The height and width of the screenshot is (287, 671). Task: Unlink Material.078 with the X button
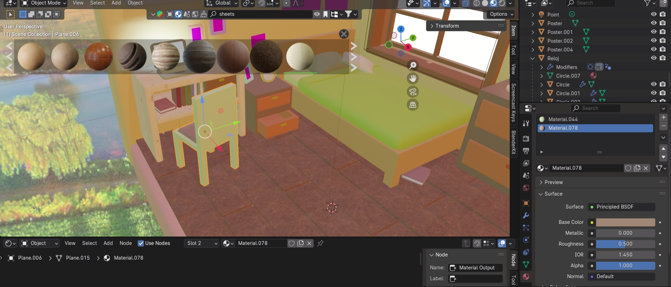tap(646, 168)
